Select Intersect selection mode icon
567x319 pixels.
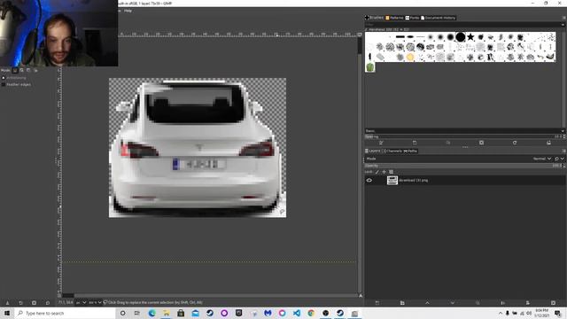point(35,70)
